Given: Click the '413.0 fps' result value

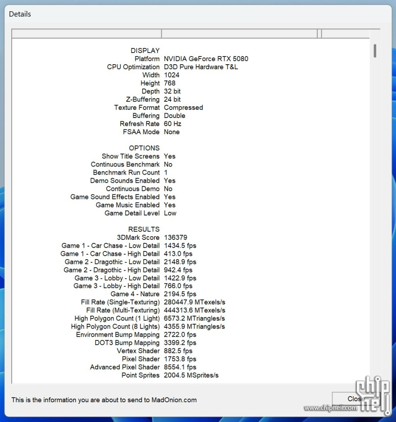Looking at the screenshot, I should click(x=178, y=253).
